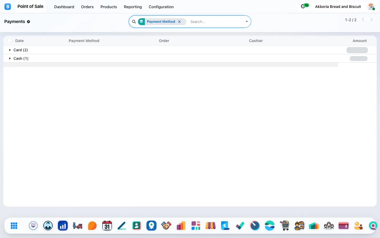Open the orange speech bubble dock icon

[x=92, y=226]
